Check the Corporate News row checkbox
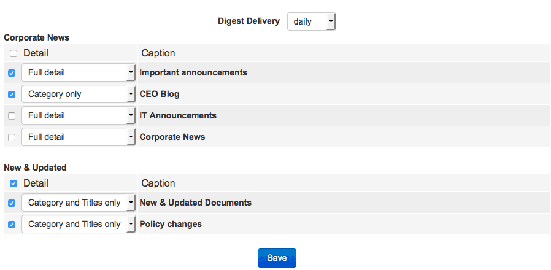This screenshot has width=551, height=270. pos(12,137)
